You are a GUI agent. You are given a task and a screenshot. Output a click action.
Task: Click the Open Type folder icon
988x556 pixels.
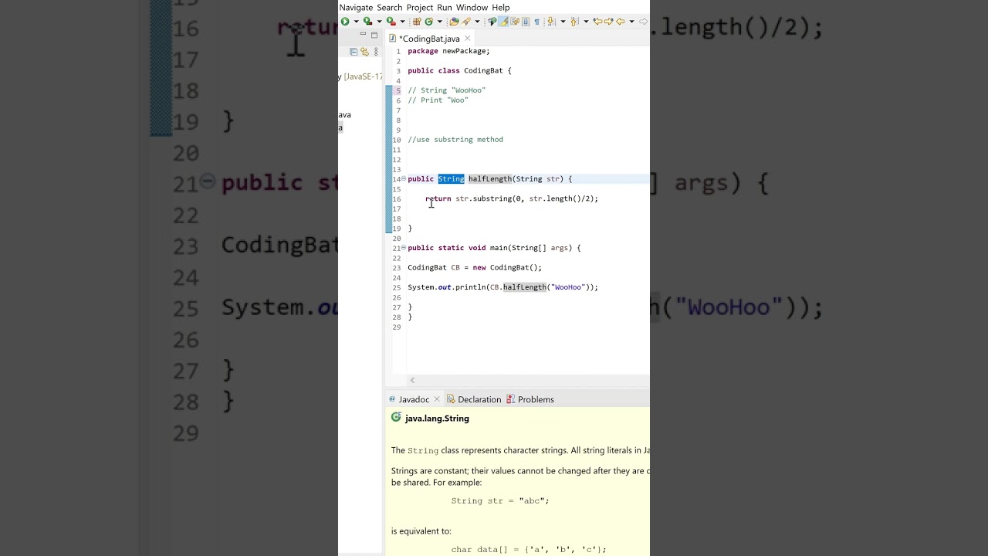click(x=454, y=22)
